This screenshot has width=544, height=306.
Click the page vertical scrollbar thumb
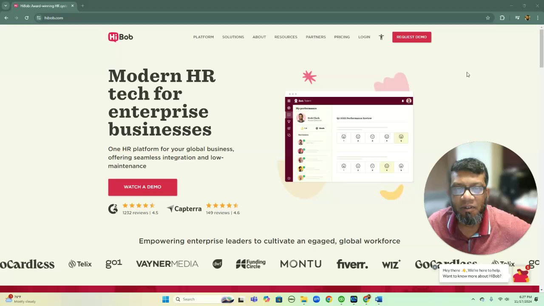coord(541,48)
